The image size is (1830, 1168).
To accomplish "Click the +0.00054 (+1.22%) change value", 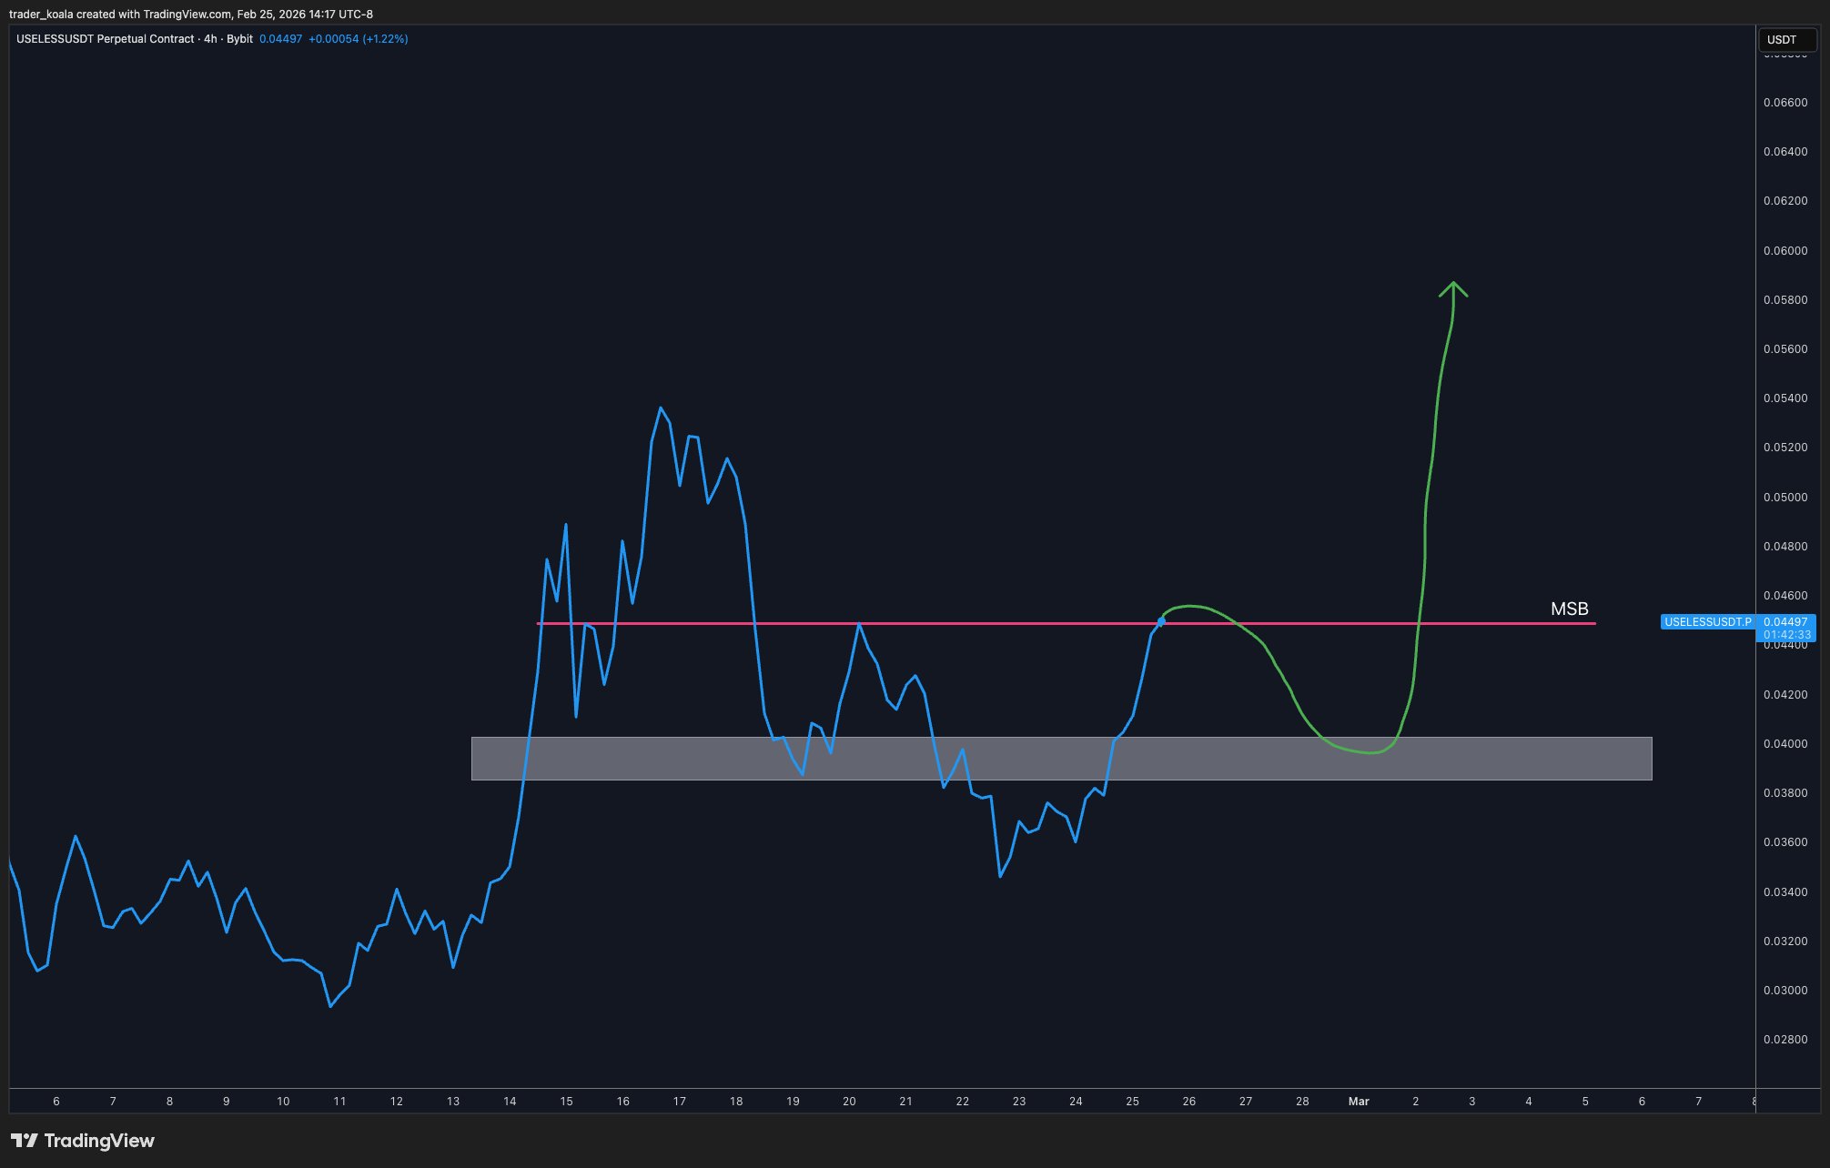I will (x=358, y=39).
